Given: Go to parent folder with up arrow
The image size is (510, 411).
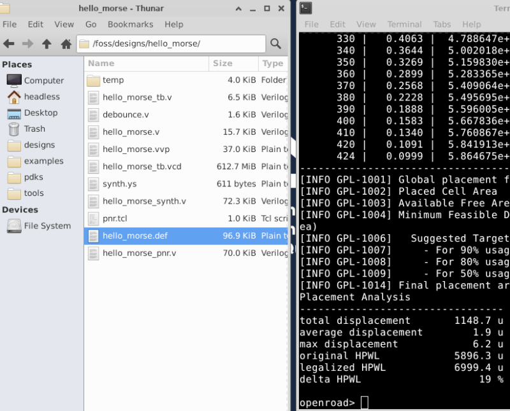Looking at the screenshot, I should click(47, 44).
